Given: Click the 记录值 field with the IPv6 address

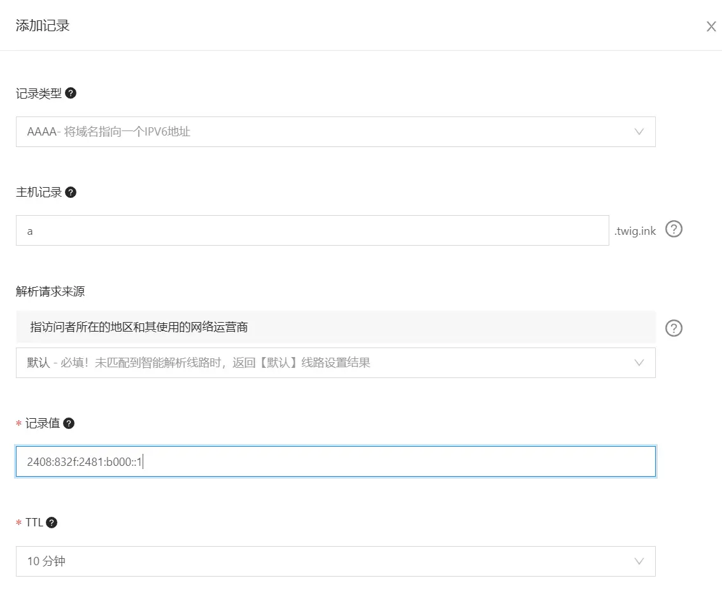Looking at the screenshot, I should 335,461.
